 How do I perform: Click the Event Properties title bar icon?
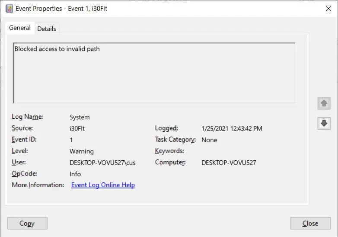tap(9, 9)
